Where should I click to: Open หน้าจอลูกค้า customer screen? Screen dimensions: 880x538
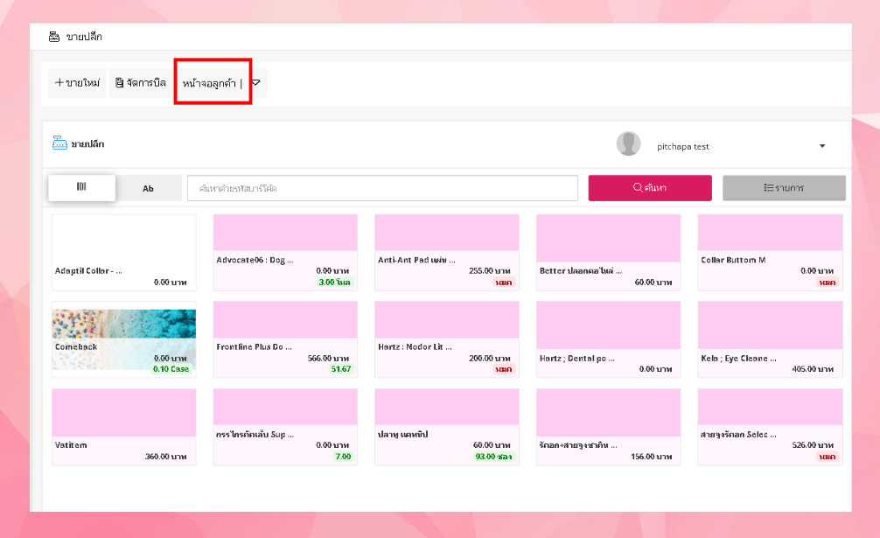(209, 84)
